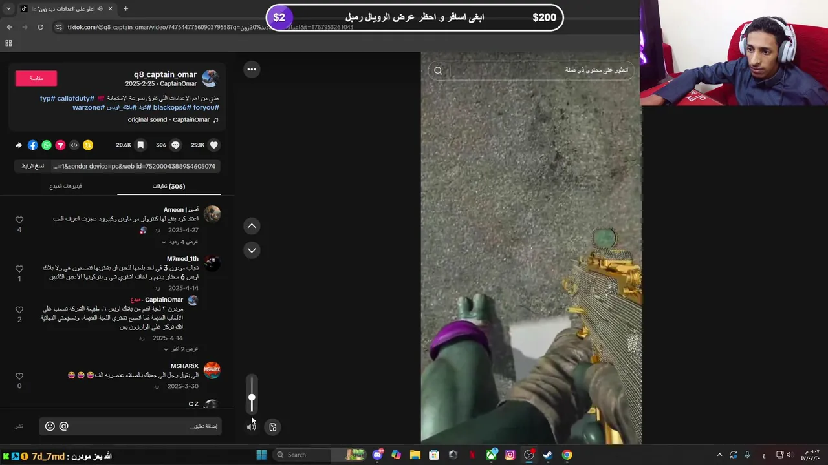The width and height of the screenshot is (828, 465).
Task: Open the original sound - CaptainOmar link
Action: [x=173, y=120]
